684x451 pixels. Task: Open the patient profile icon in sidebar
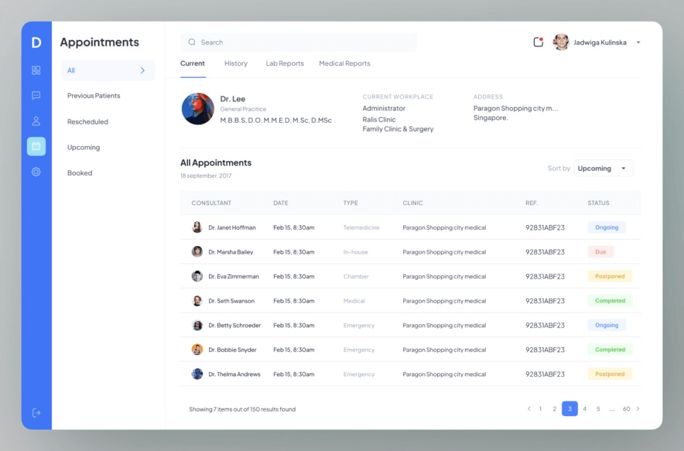tap(36, 121)
